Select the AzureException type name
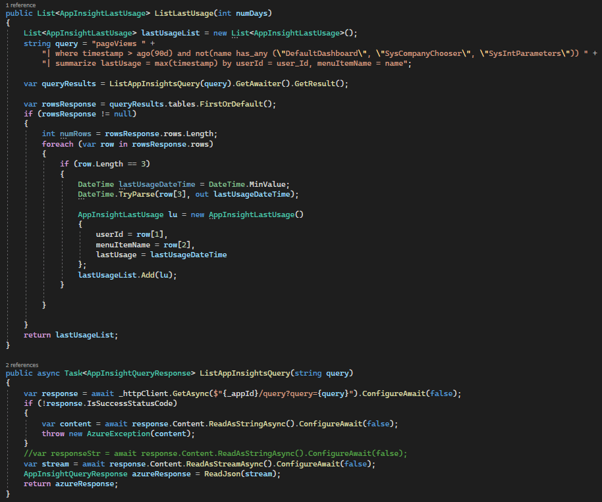The image size is (602, 502). coord(119,434)
